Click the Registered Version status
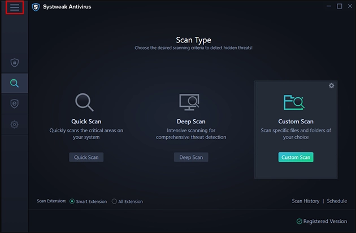The height and width of the screenshot is (233, 356). click(x=322, y=221)
